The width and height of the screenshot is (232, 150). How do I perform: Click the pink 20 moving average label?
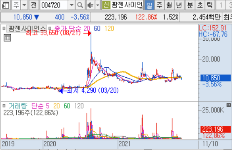click(x=87, y=29)
